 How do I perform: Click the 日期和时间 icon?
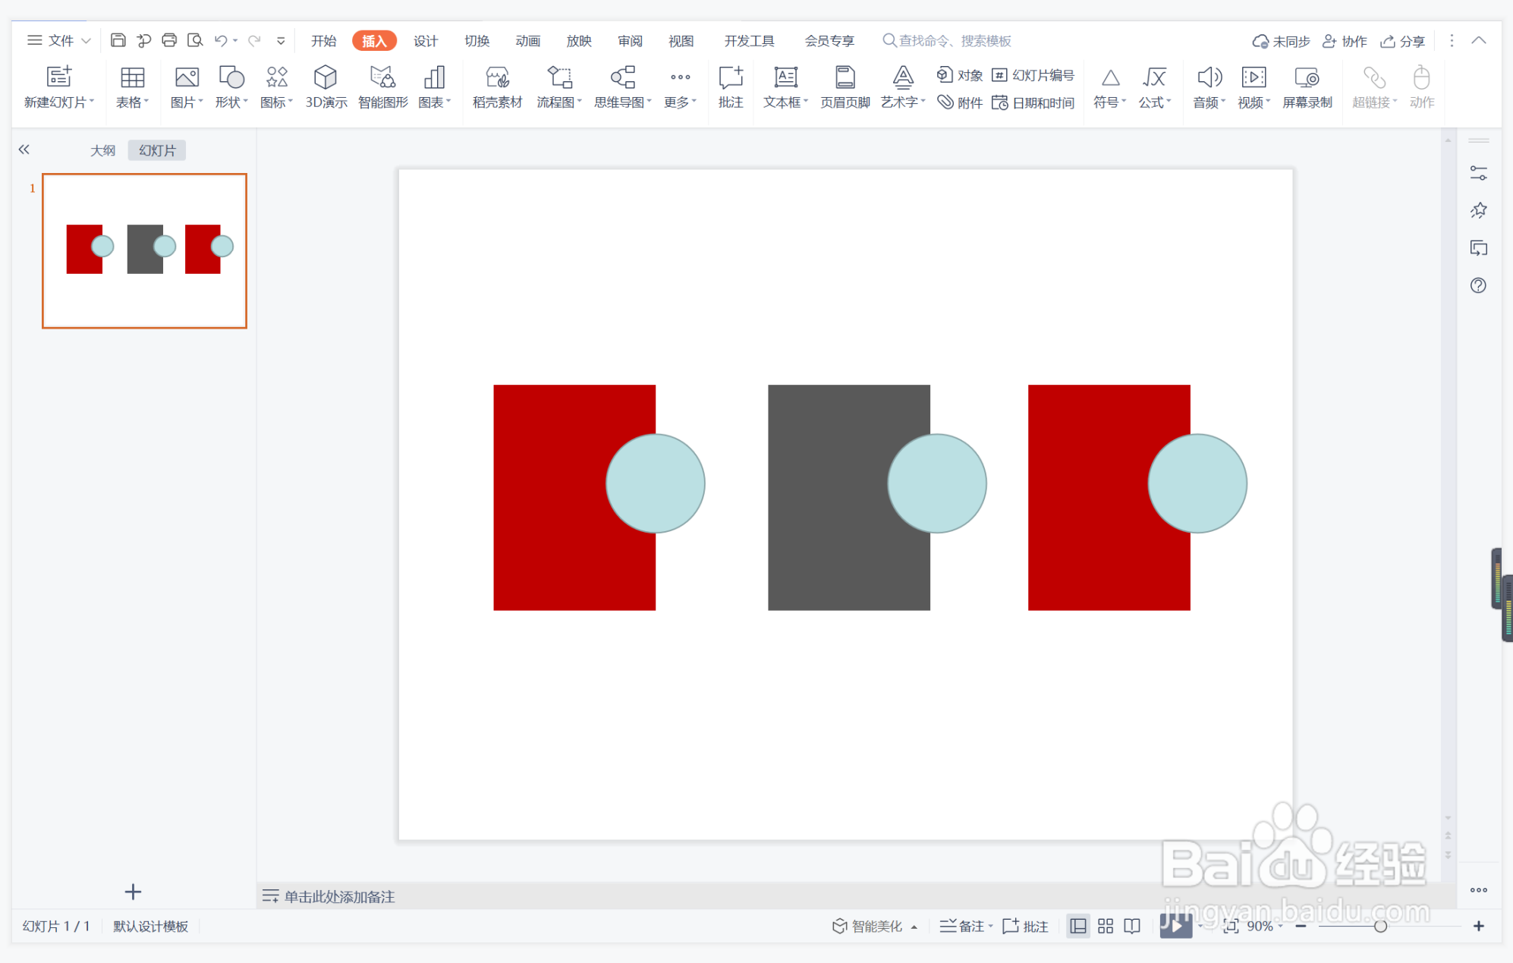coord(1033,102)
